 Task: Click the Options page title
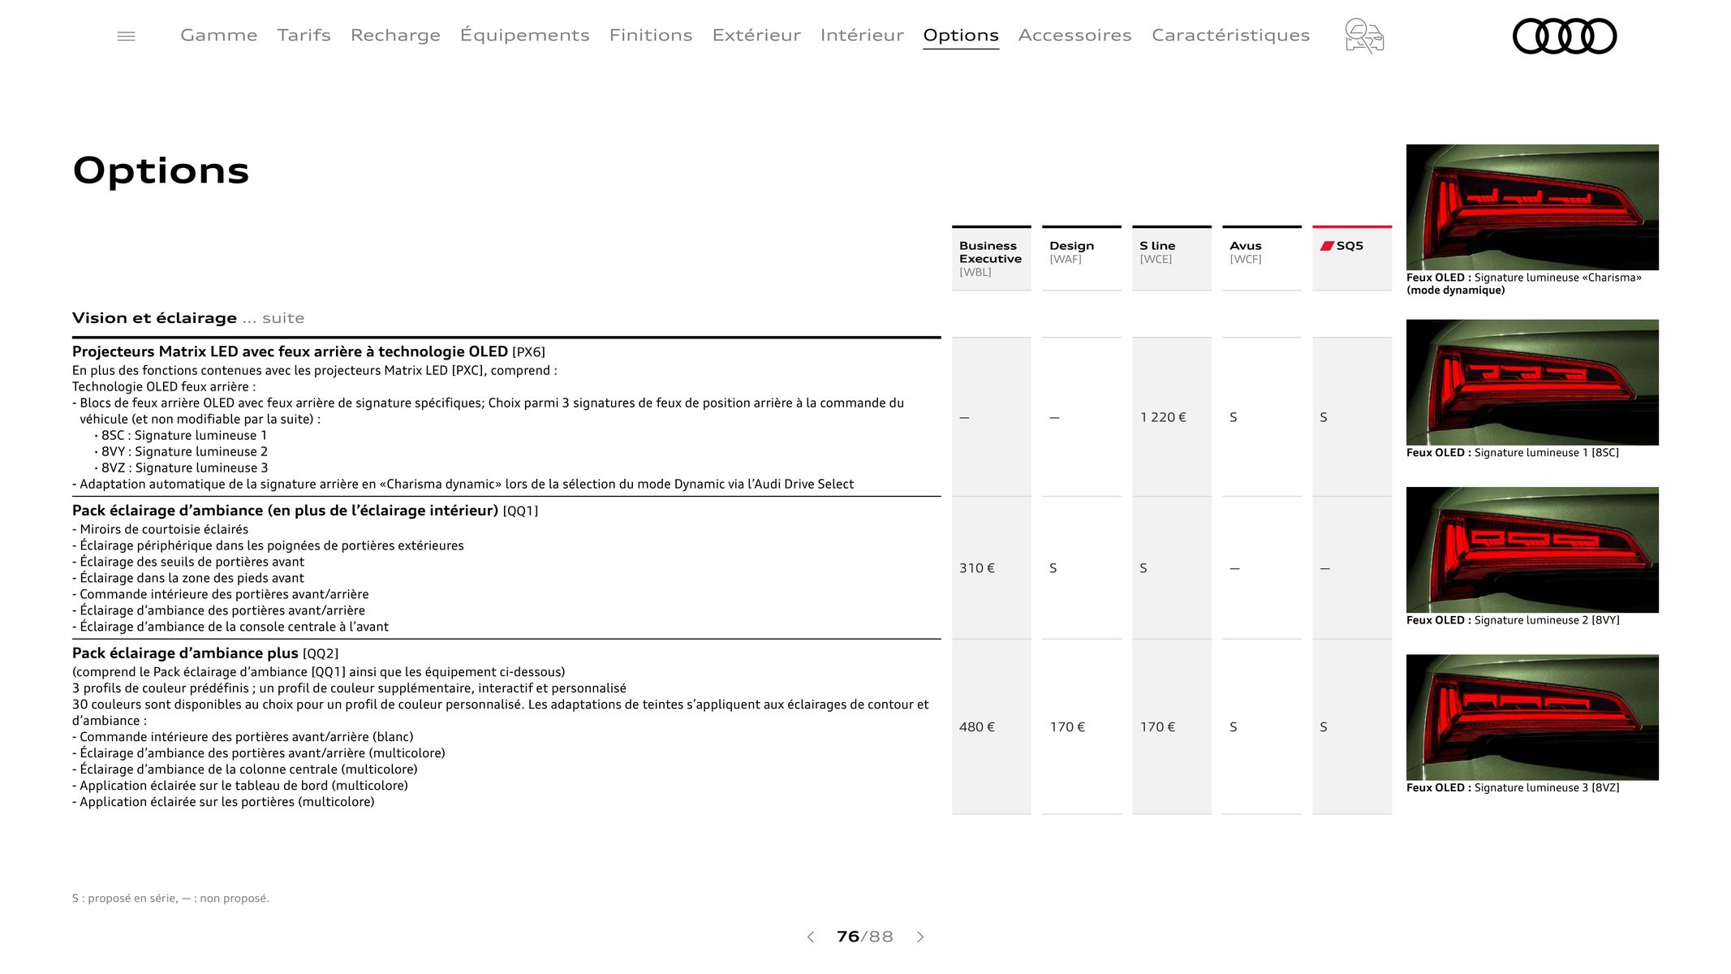coord(161,171)
